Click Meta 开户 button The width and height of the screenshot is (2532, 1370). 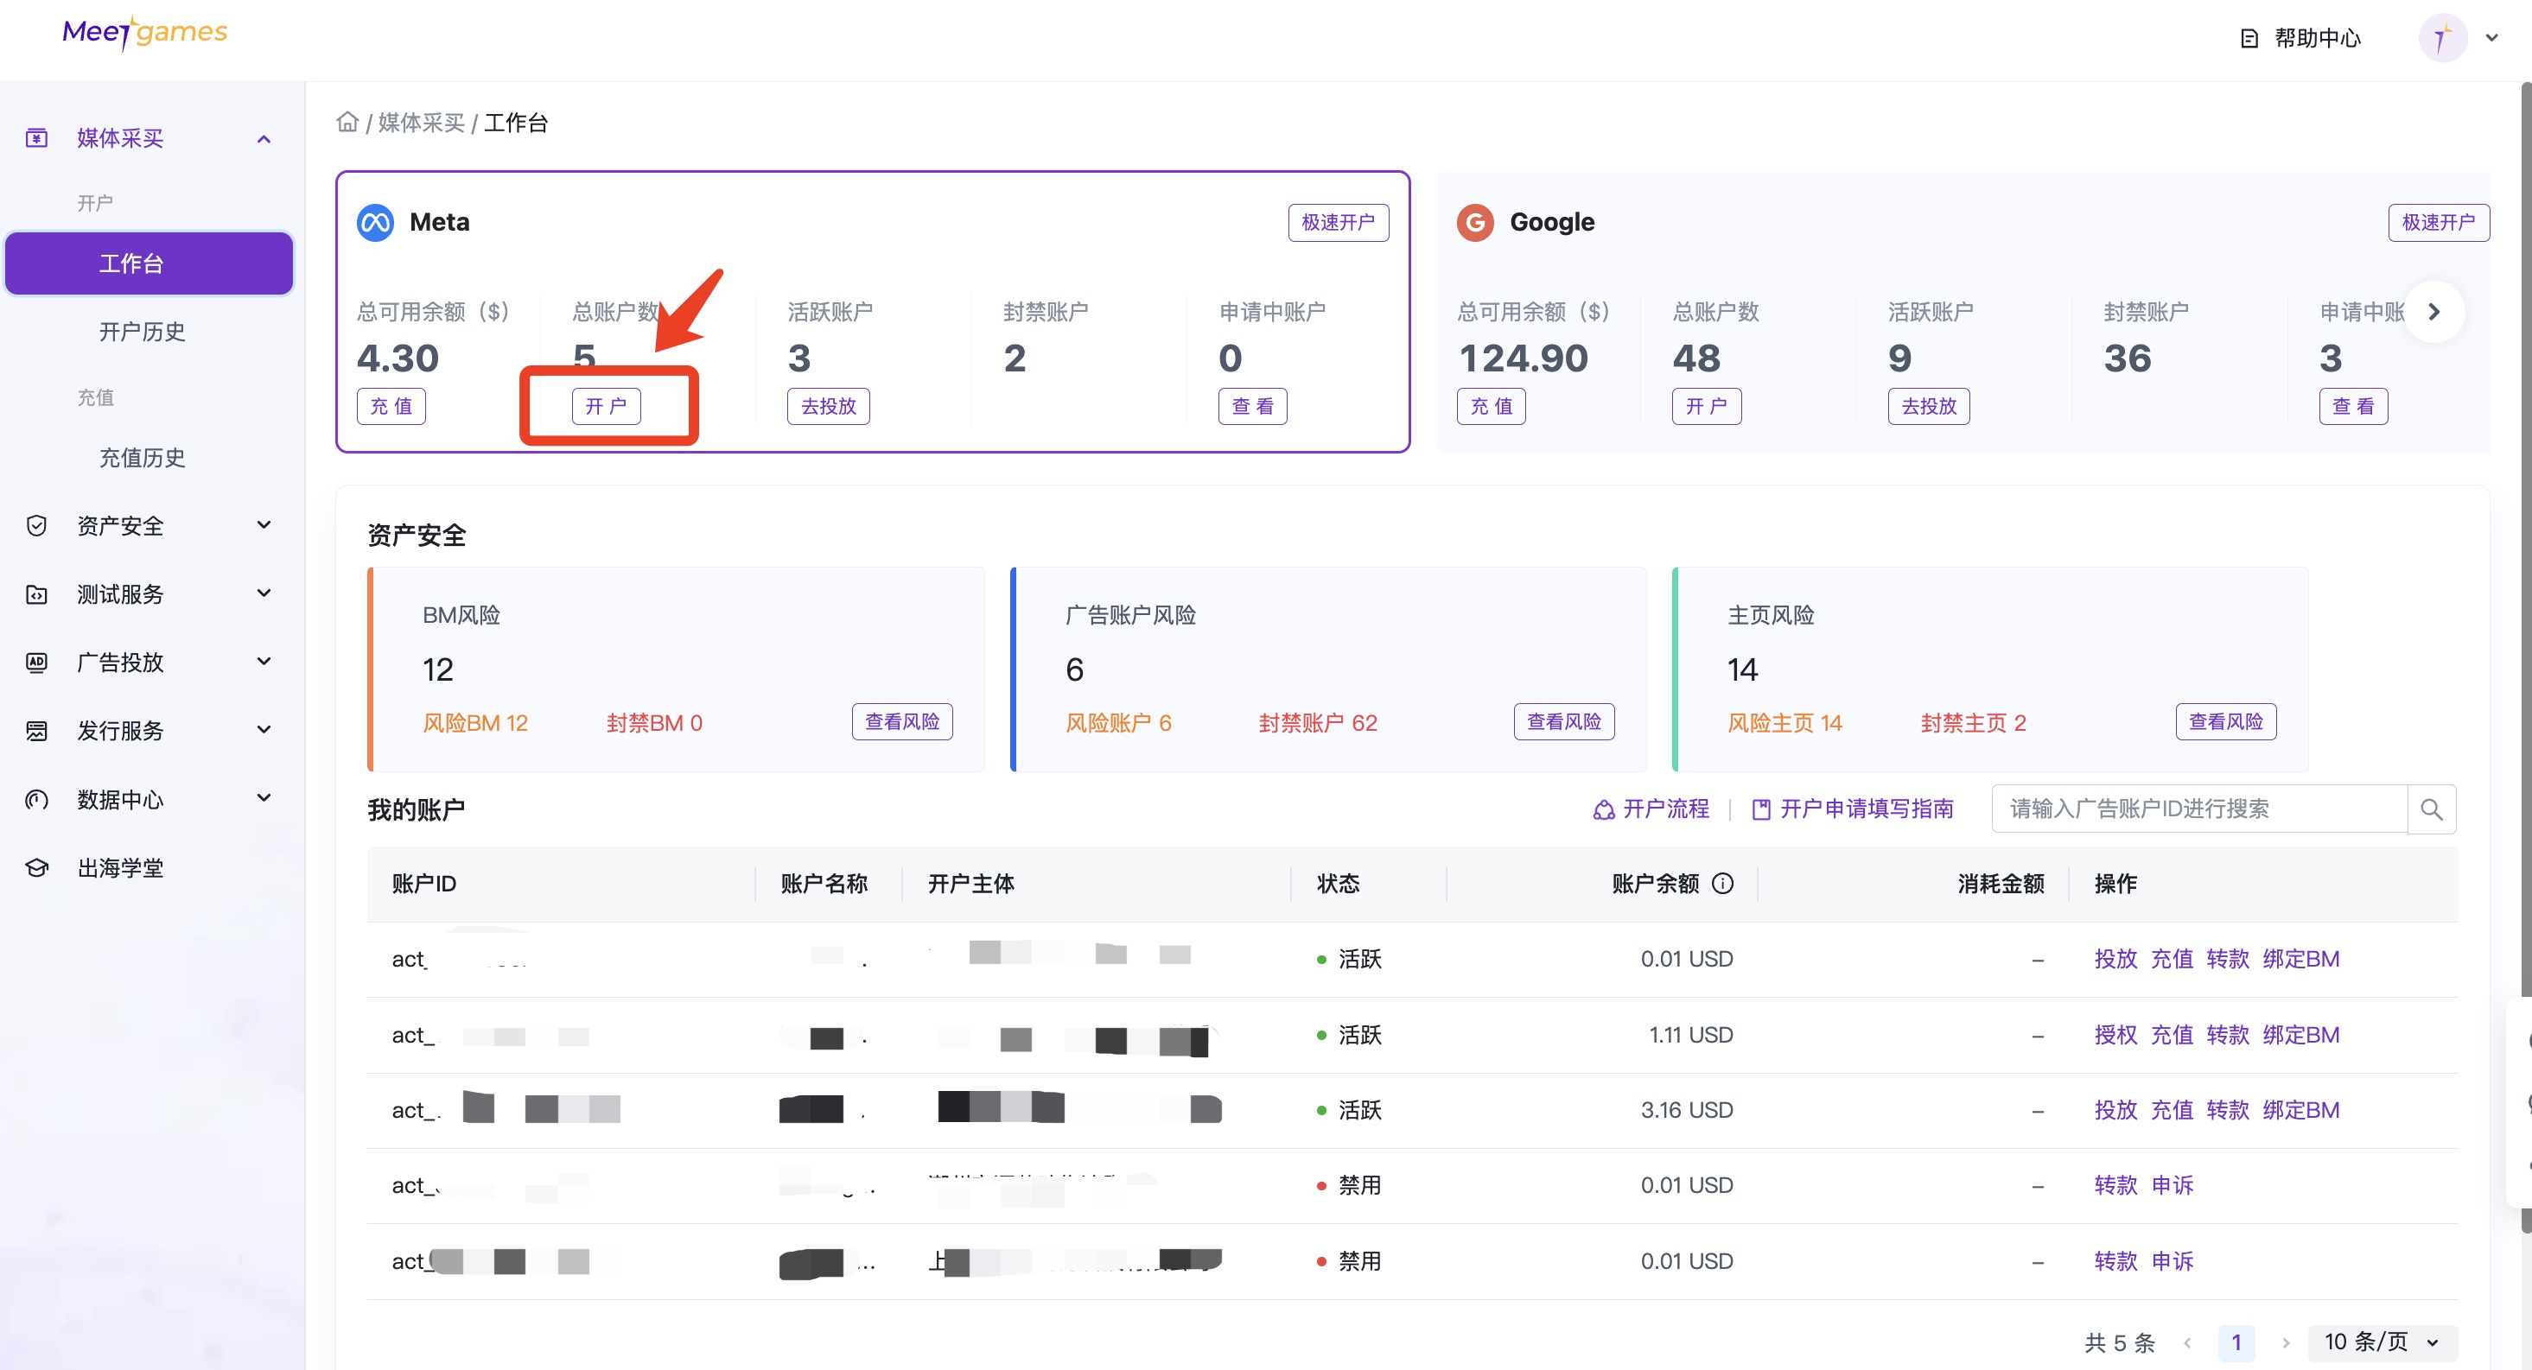click(606, 406)
